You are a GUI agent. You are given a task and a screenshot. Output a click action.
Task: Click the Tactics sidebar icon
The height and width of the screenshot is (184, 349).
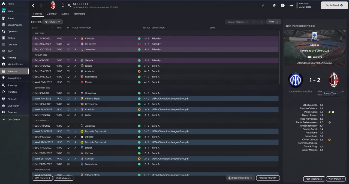pyautogui.click(x=4, y=38)
